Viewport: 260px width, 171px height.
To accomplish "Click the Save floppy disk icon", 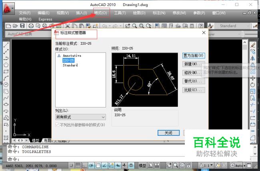I will [22, 26].
